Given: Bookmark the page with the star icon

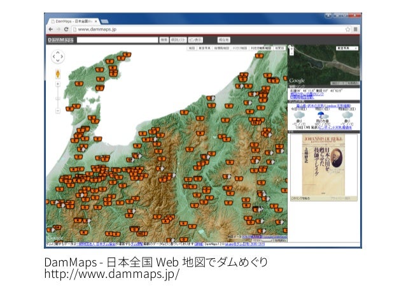Looking at the screenshot, I should (x=347, y=29).
